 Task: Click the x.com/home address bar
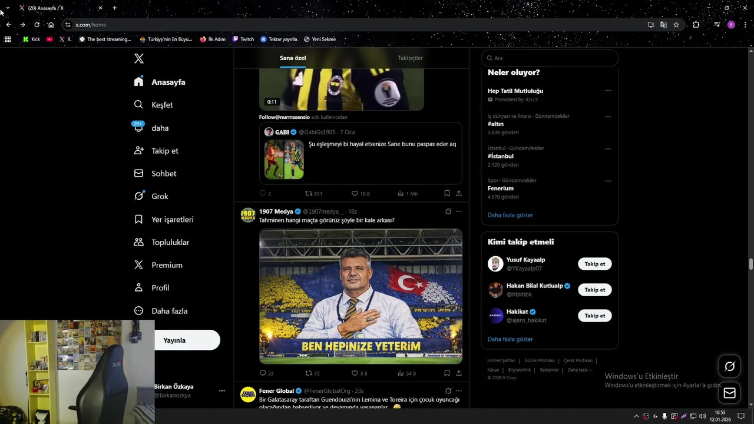tap(353, 25)
